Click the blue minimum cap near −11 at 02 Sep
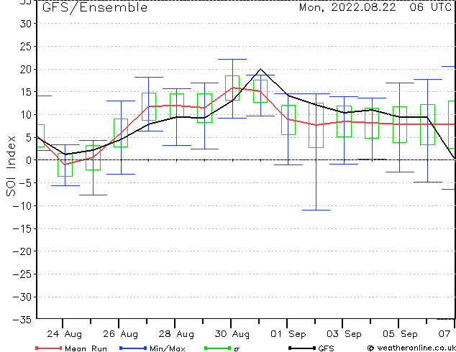The height and width of the screenshot is (352, 456). pos(316,210)
